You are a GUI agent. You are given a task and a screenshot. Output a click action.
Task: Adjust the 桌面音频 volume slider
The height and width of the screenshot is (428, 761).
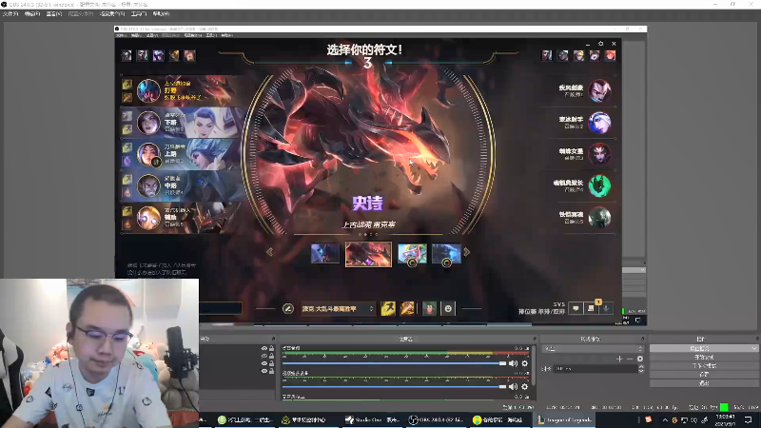pos(394,363)
